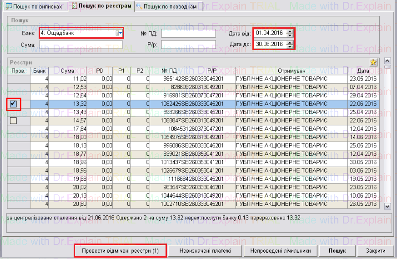Increase the Дата до value with up arrow
Screen dimensions: 397x259
(291, 42)
